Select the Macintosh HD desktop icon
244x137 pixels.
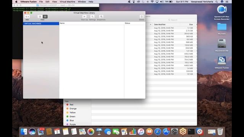(x=222, y=45)
